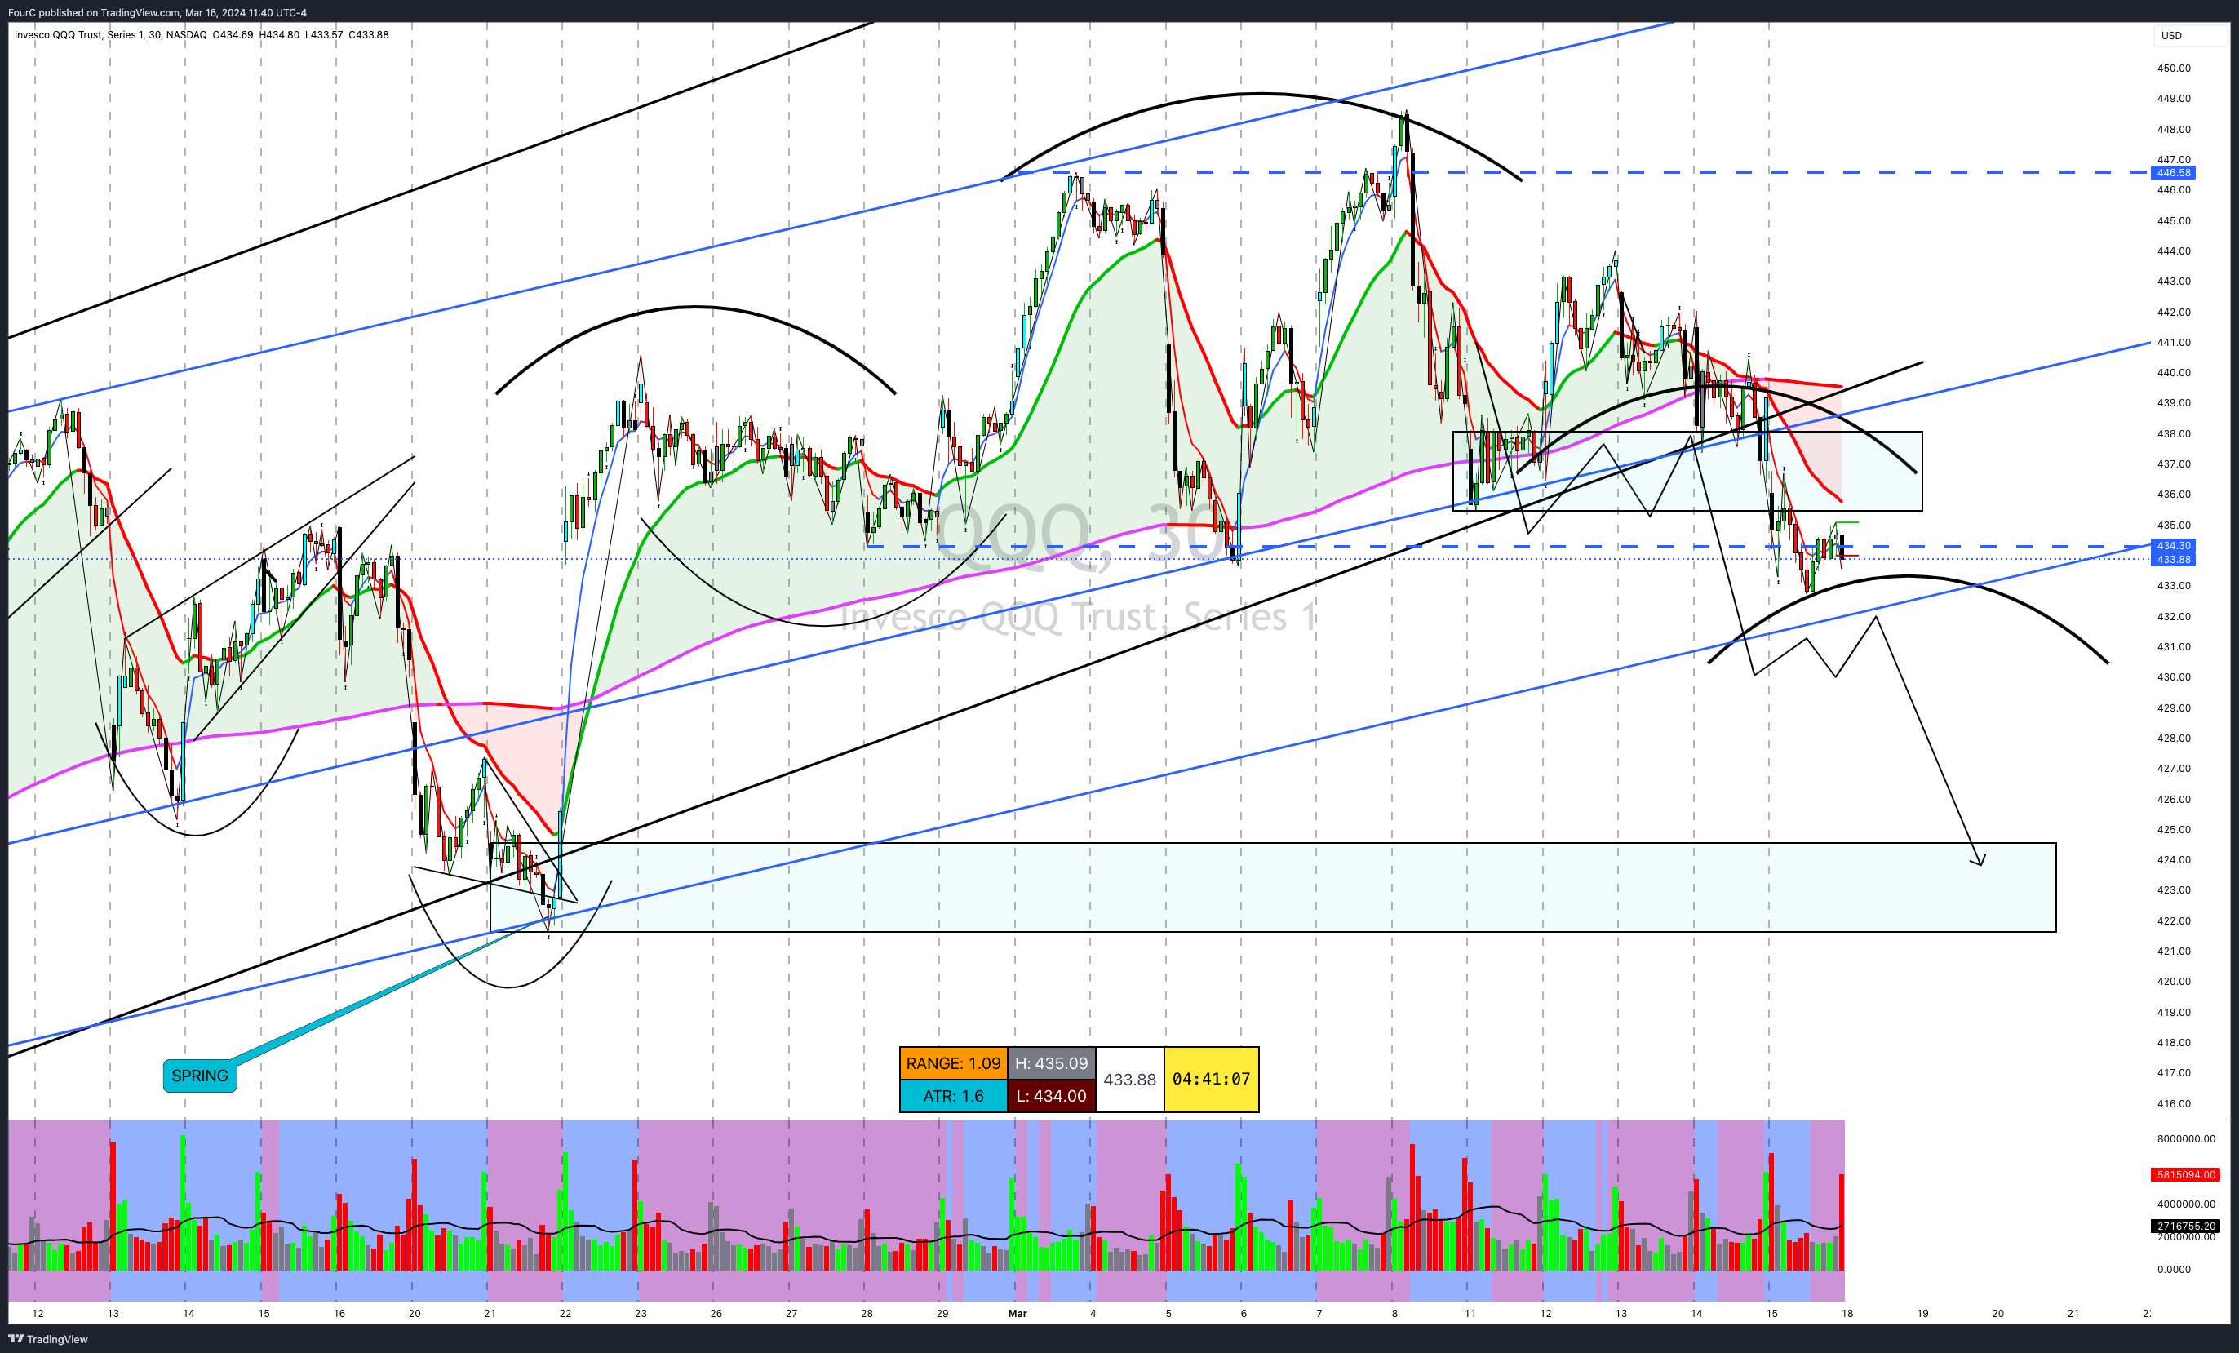The image size is (2239, 1353).
Task: Click the 26 date label on the time axis
Action: [x=716, y=1313]
